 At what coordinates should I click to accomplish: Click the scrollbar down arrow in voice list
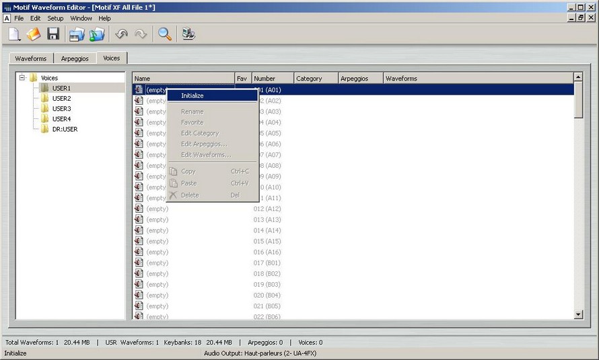(578, 314)
